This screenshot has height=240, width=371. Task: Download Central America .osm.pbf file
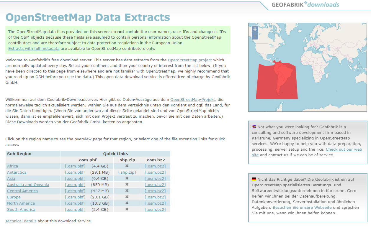point(75,191)
